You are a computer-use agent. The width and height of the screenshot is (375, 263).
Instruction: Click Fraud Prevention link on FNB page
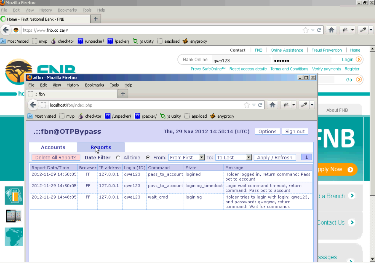coord(327,50)
